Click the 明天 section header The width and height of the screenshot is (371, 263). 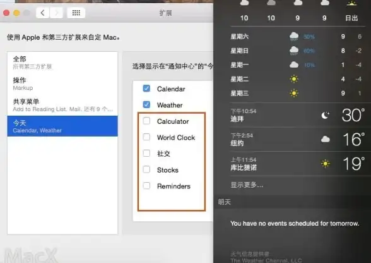[x=225, y=202]
